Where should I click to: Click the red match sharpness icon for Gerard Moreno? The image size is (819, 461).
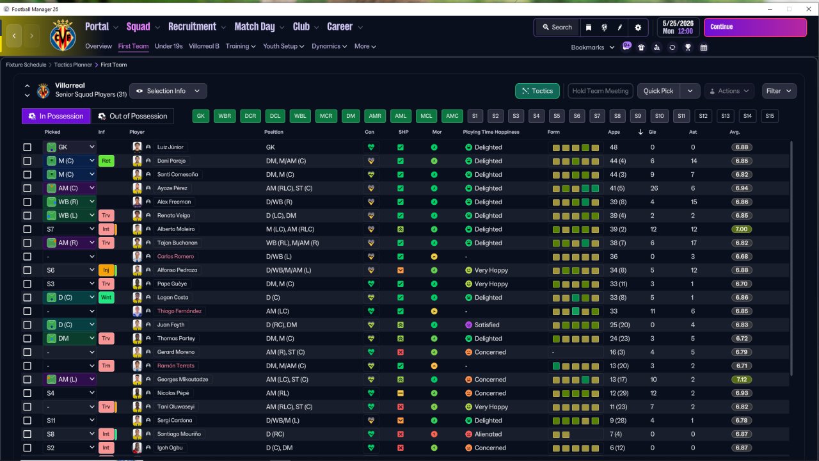point(401,352)
